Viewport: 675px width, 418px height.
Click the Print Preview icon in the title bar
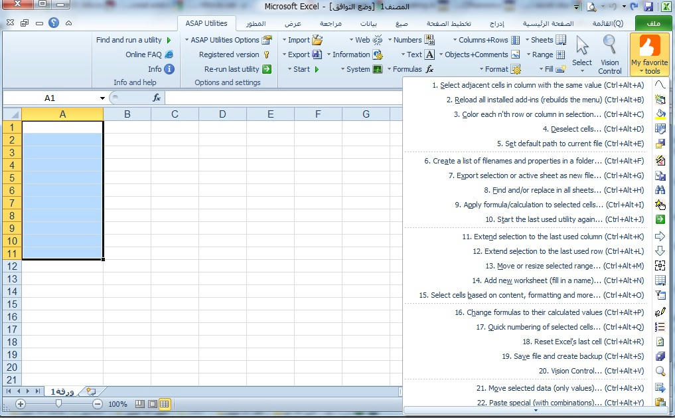[x=592, y=7]
